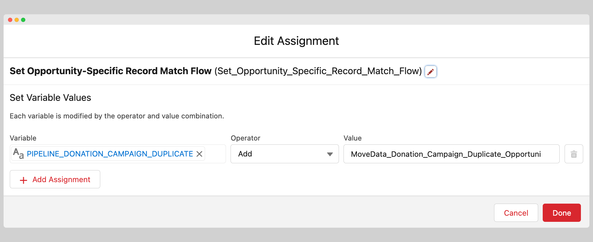
Task: Click the Set_Opportunity_Specific_Record_Match_Flow API name
Action: point(318,71)
